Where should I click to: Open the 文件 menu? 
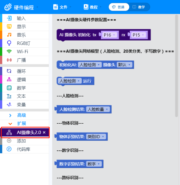tap(62, 7)
